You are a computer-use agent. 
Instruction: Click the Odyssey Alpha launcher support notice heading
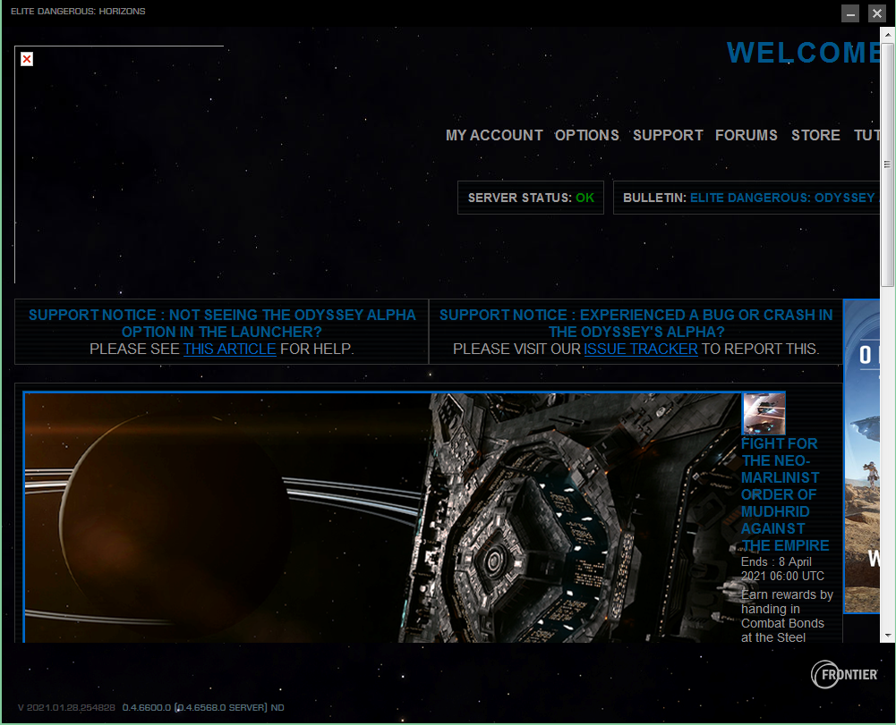pos(222,323)
